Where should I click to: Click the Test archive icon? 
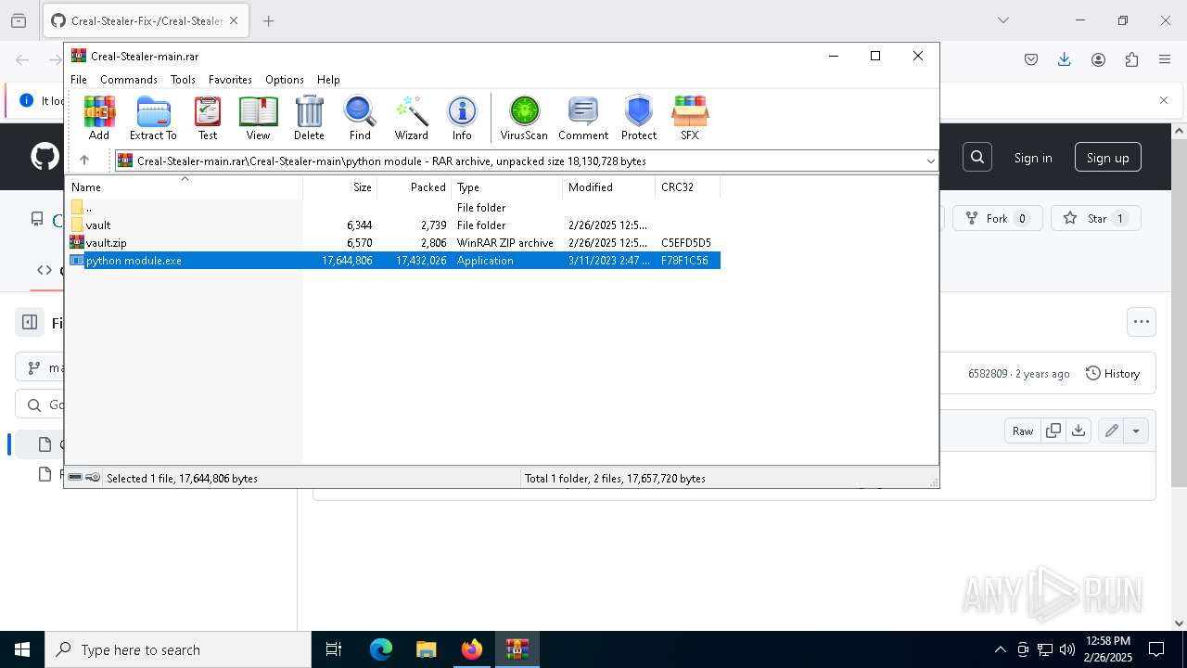coord(208,118)
